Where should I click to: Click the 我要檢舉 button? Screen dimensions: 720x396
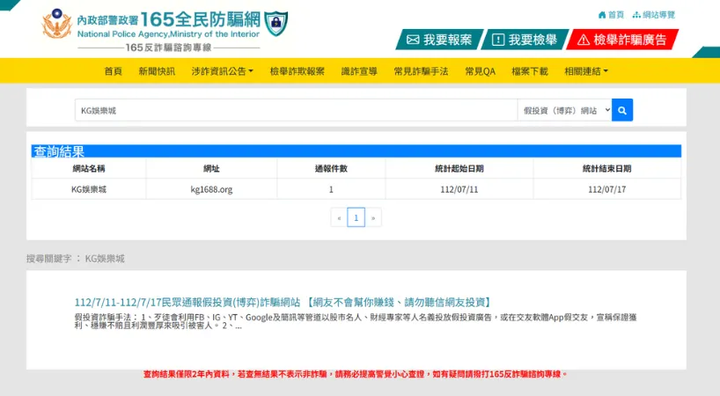525,40
